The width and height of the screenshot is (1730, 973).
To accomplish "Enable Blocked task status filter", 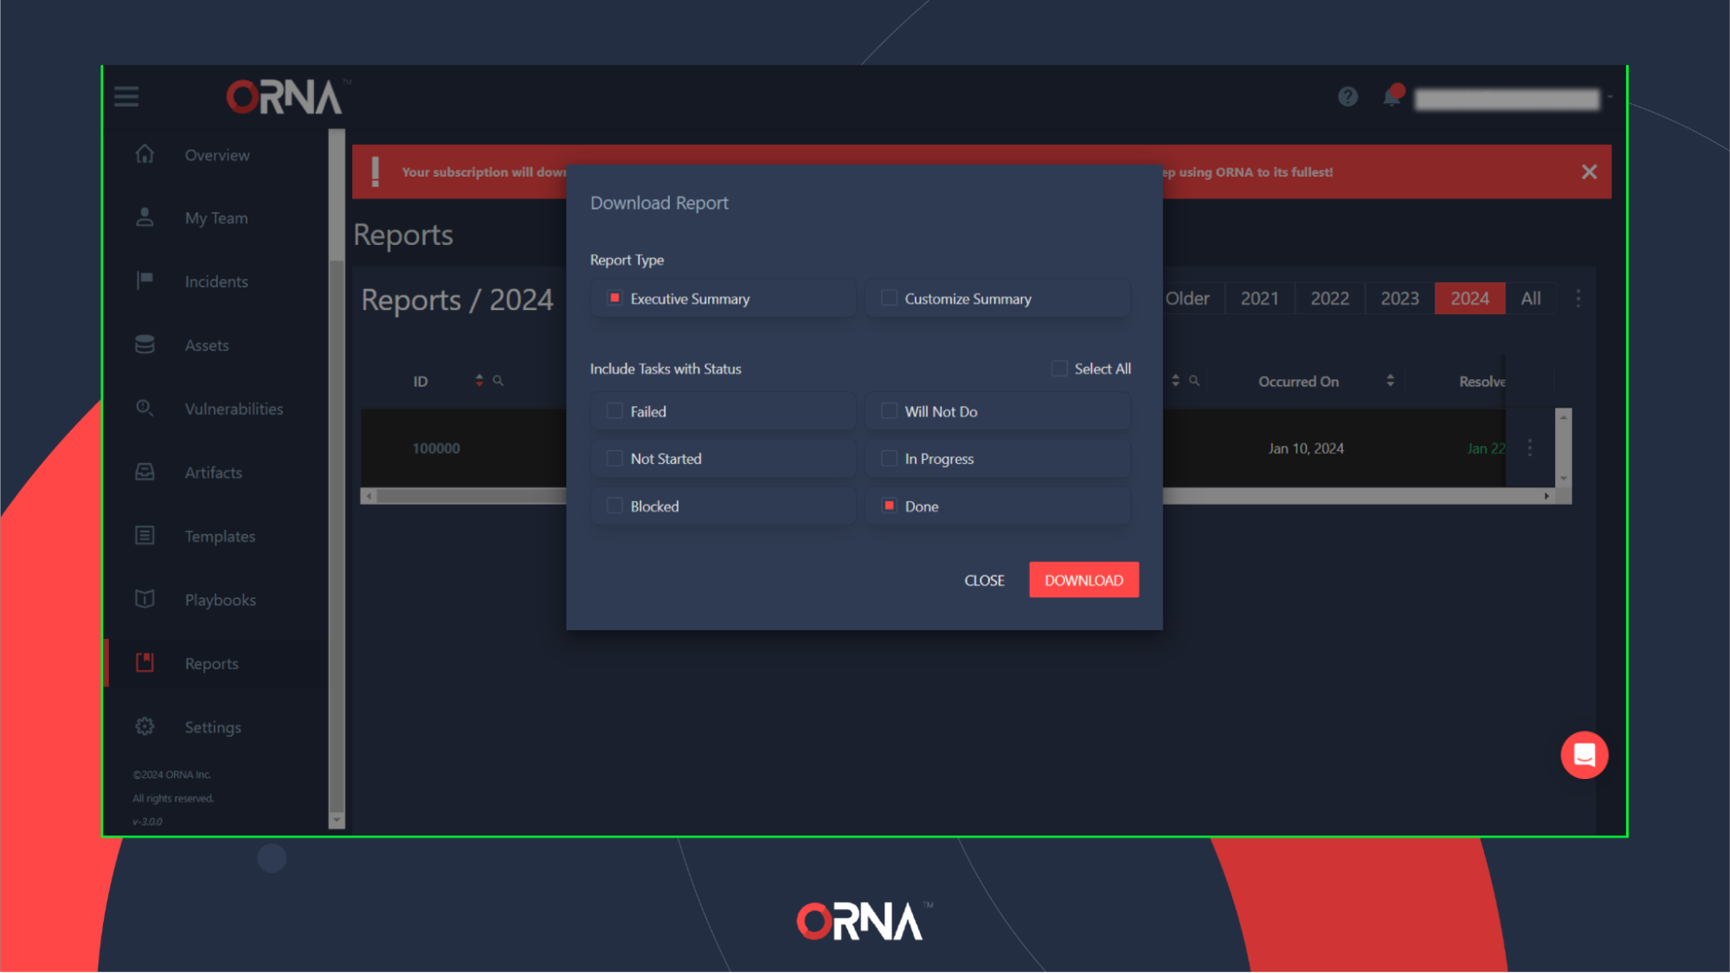I will coord(614,505).
